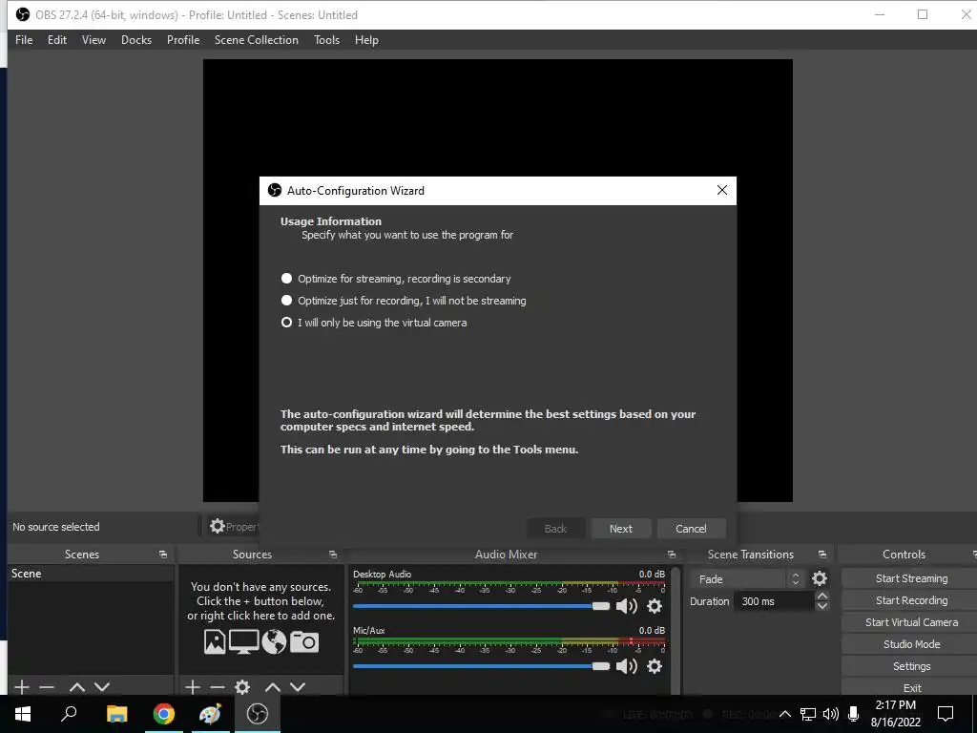
Task: Open Windows Start menu
Action: pyautogui.click(x=23, y=714)
